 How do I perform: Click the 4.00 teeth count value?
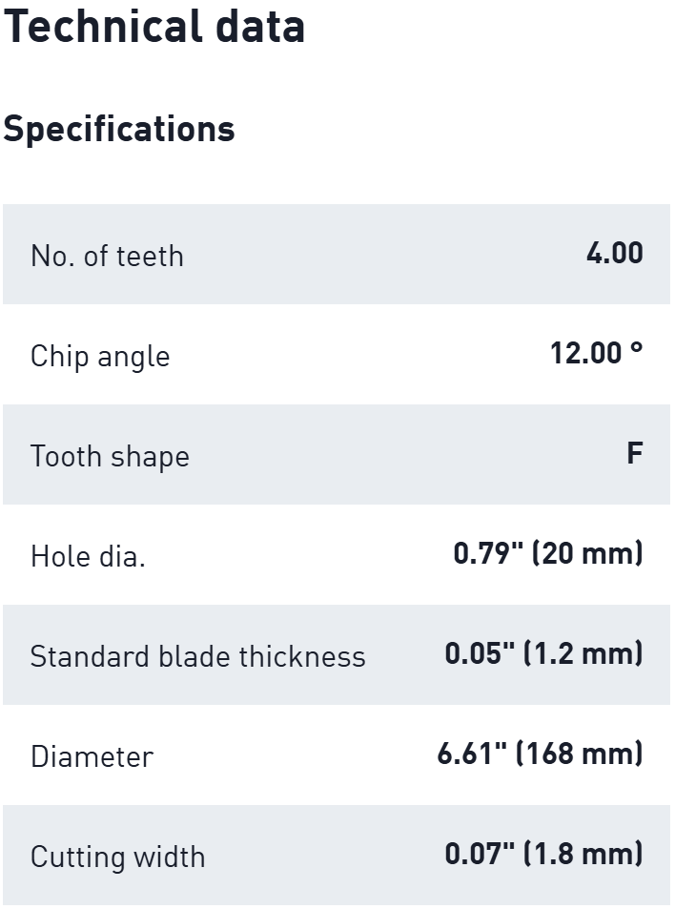pos(614,254)
